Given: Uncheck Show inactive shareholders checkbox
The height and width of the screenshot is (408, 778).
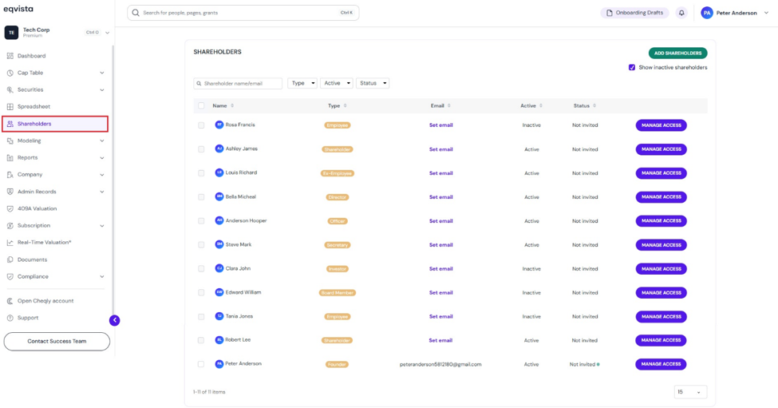Looking at the screenshot, I should pyautogui.click(x=632, y=68).
